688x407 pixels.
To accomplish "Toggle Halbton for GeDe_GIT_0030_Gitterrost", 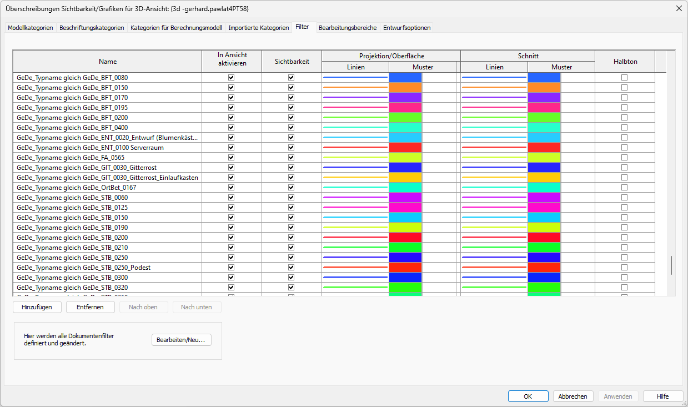I will pos(624,167).
